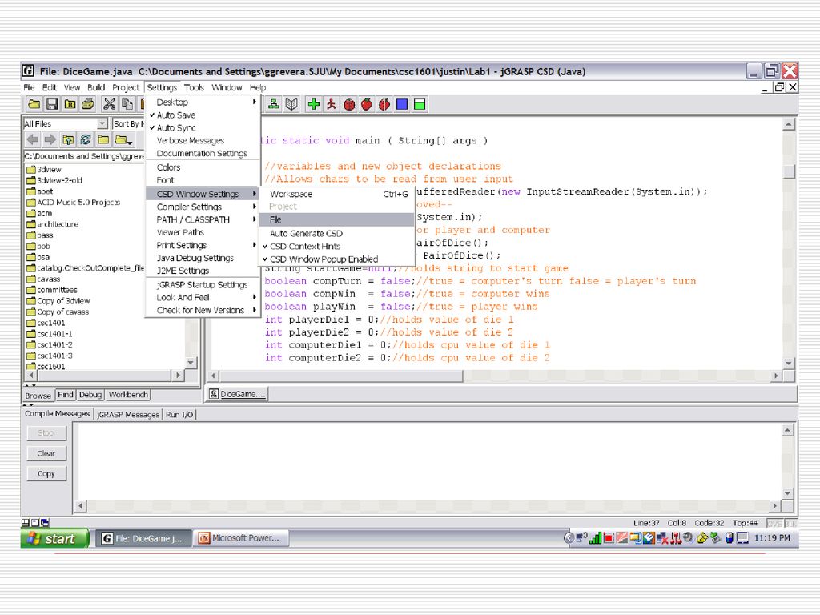Run as applet with the whole apple icon
This screenshot has height=615, width=820.
(x=367, y=104)
